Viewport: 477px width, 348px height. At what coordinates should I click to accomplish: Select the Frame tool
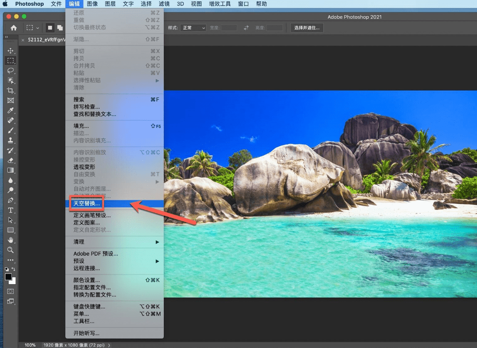click(10, 101)
